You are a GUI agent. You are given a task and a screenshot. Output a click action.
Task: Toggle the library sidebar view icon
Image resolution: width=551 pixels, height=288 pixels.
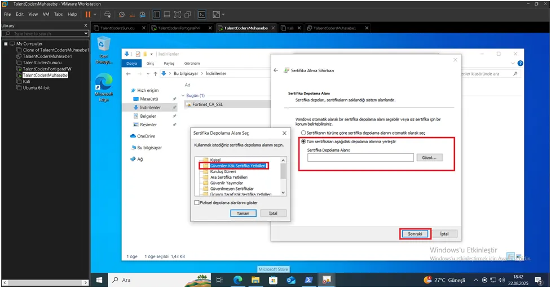tap(157, 15)
